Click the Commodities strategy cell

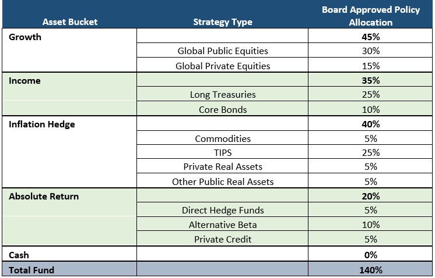point(223,138)
